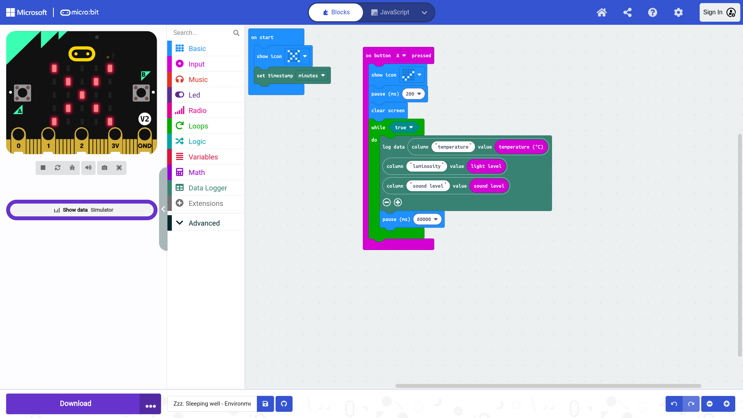Stop the simulator
The image size is (743, 418).
click(43, 168)
